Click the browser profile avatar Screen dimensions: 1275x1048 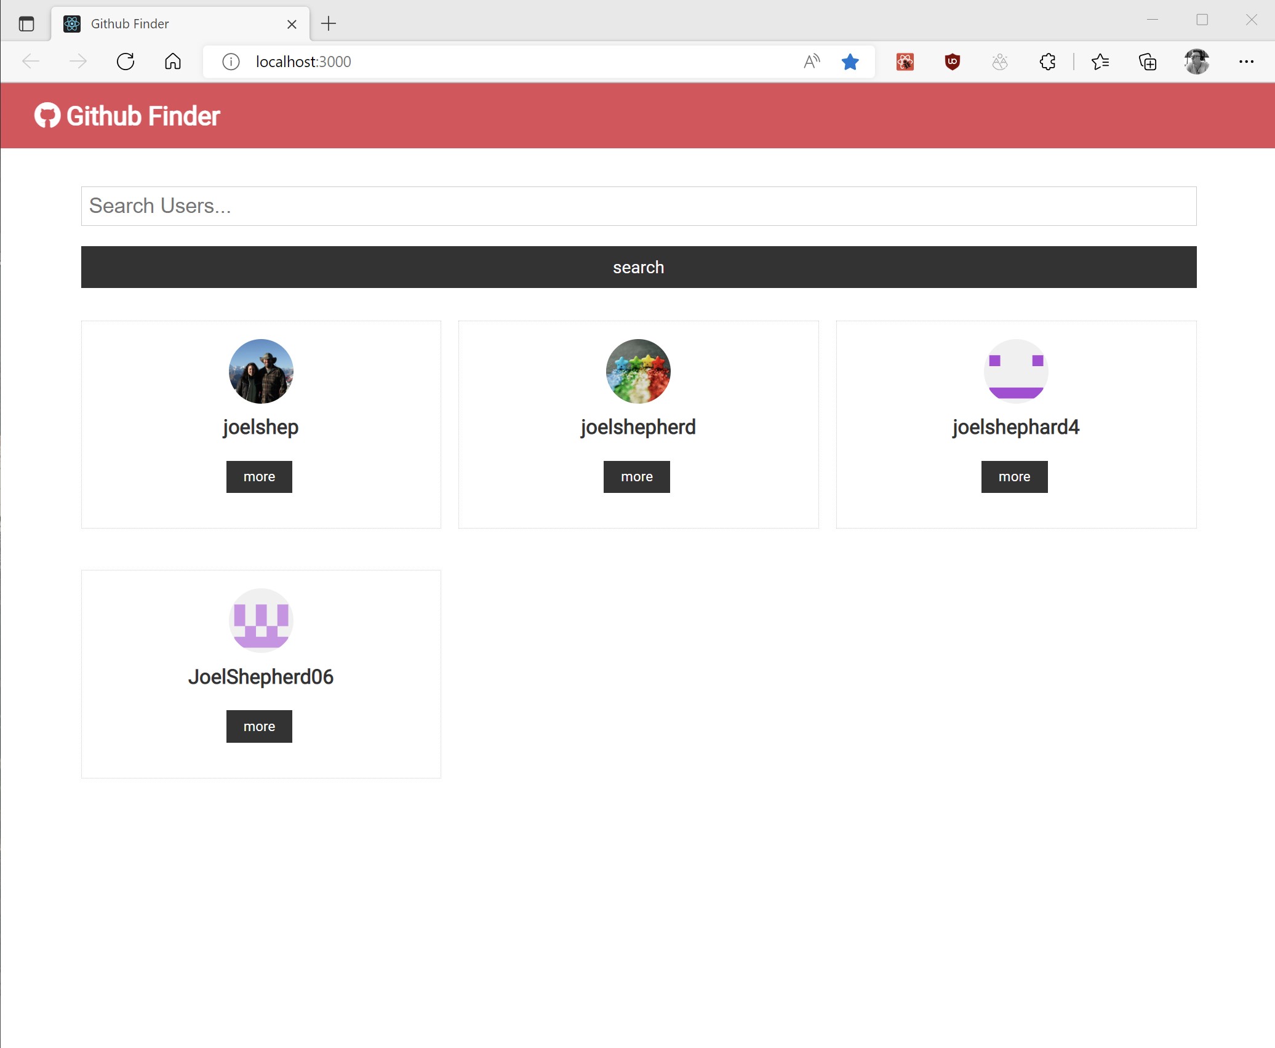pyautogui.click(x=1197, y=62)
